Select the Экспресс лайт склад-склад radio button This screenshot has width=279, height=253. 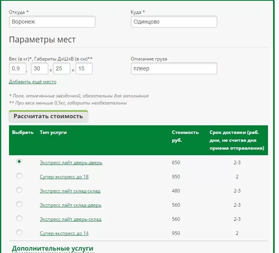click(x=19, y=190)
